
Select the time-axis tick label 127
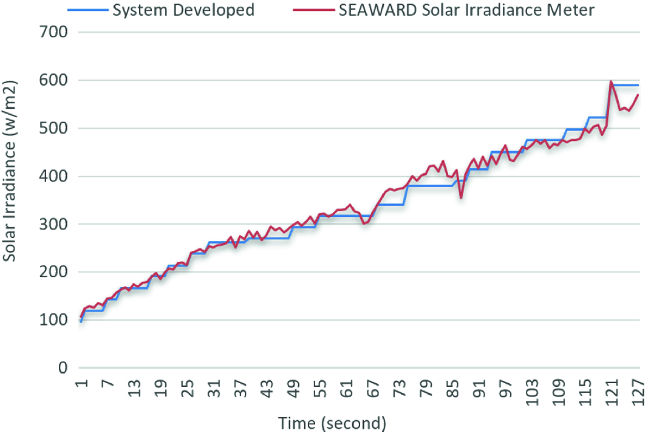click(637, 392)
